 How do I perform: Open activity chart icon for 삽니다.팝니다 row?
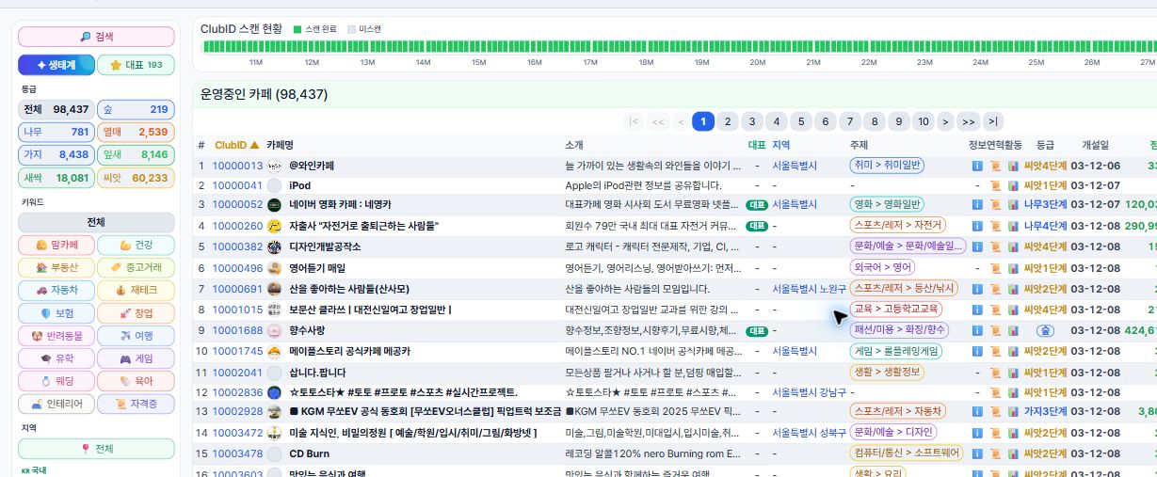coord(1013,372)
